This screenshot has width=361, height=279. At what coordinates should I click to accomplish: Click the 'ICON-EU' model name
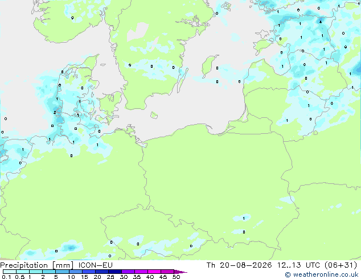point(96,265)
